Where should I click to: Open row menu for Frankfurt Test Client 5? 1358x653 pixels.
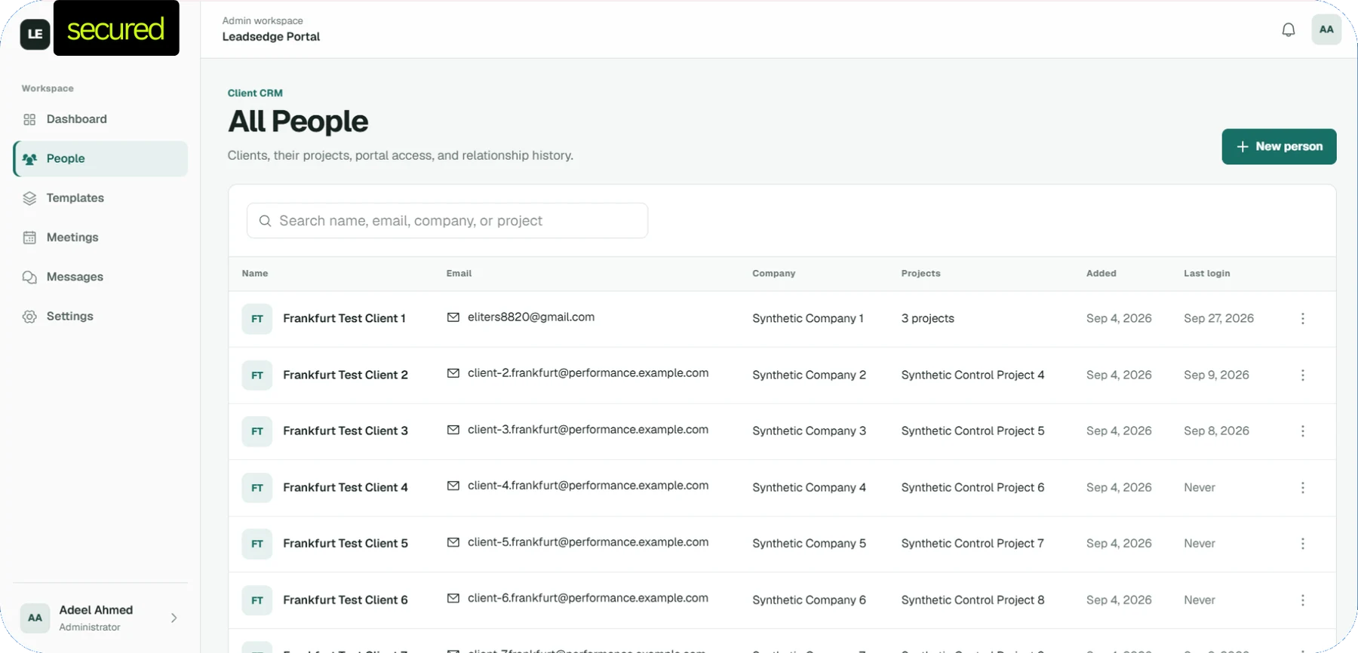click(1303, 544)
